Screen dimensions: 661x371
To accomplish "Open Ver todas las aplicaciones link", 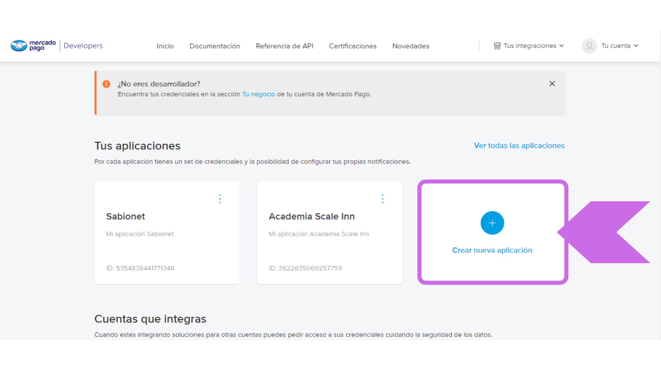I will [x=519, y=146].
